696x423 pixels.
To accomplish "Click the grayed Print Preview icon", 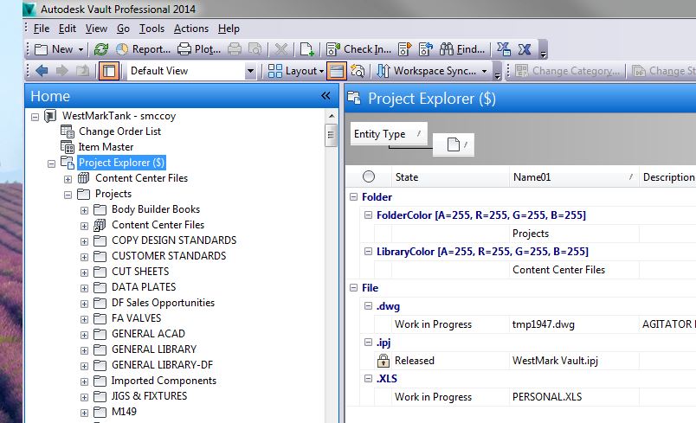I will [x=255, y=49].
